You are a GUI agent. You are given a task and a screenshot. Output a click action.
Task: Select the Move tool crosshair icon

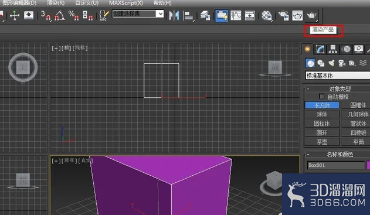(15, 16)
